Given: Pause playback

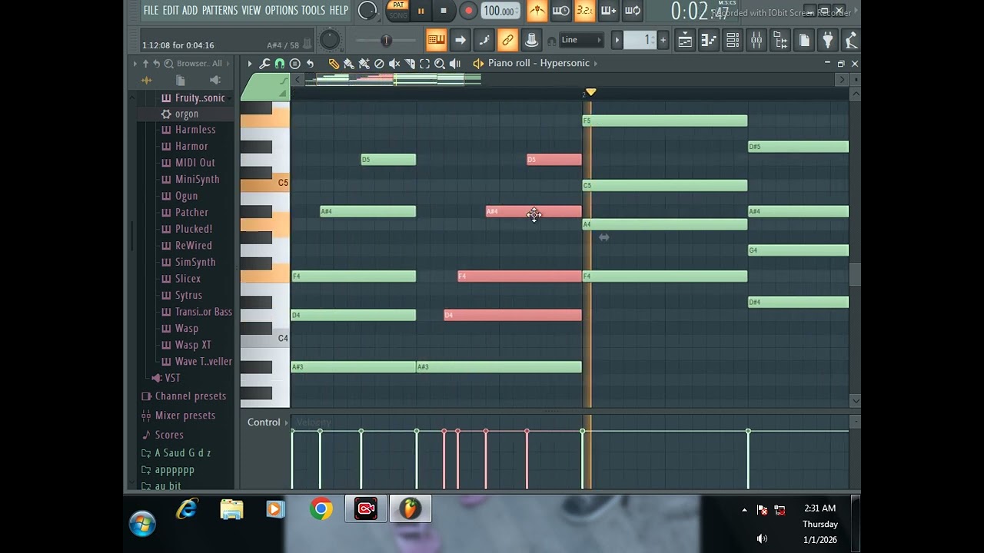Looking at the screenshot, I should [421, 11].
